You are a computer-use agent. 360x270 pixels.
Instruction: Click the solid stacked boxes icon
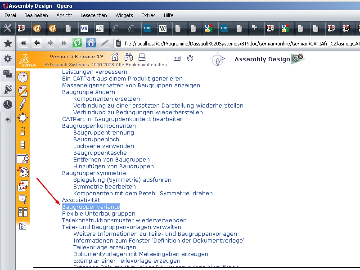23,145
